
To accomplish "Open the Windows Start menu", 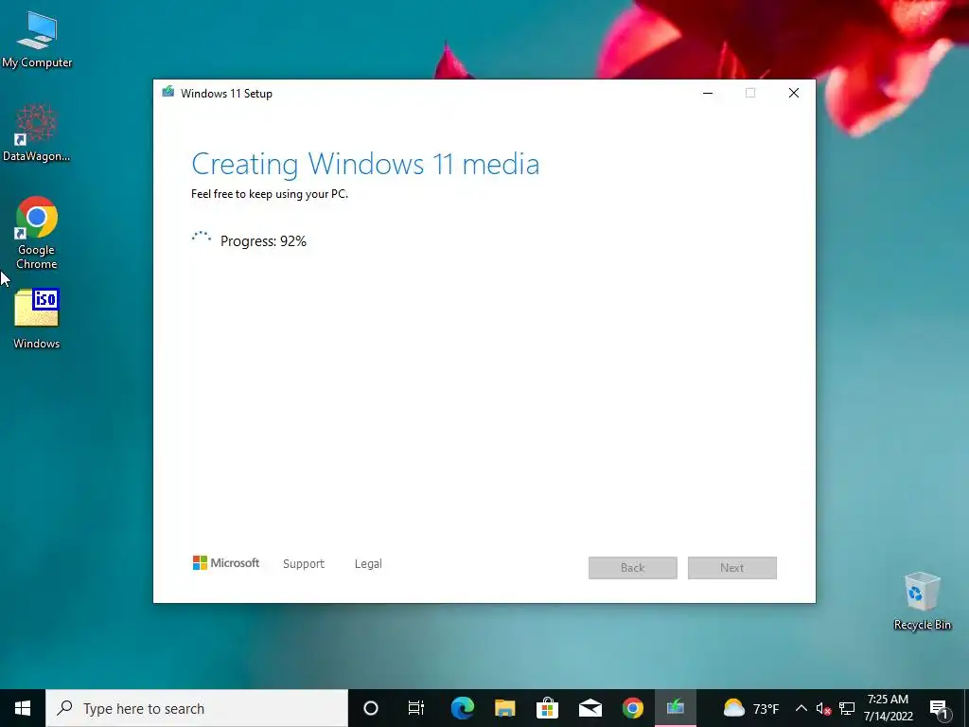I will coord(23,708).
